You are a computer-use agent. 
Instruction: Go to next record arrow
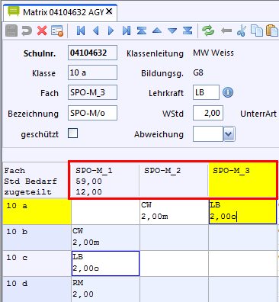pyautogui.click(x=111, y=31)
